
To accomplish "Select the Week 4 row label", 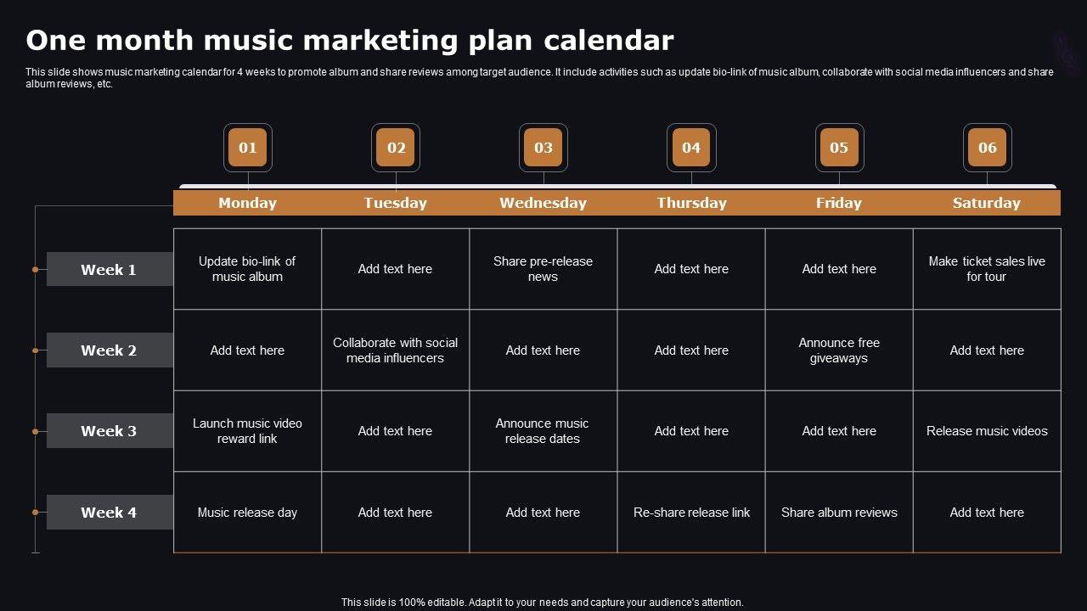I will [x=109, y=513].
